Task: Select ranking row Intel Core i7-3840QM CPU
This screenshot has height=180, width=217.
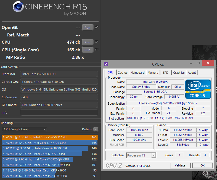Action: 50,165
